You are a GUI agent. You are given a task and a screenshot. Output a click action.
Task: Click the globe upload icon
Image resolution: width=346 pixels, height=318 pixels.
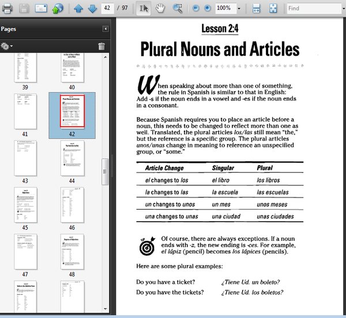(58, 9)
